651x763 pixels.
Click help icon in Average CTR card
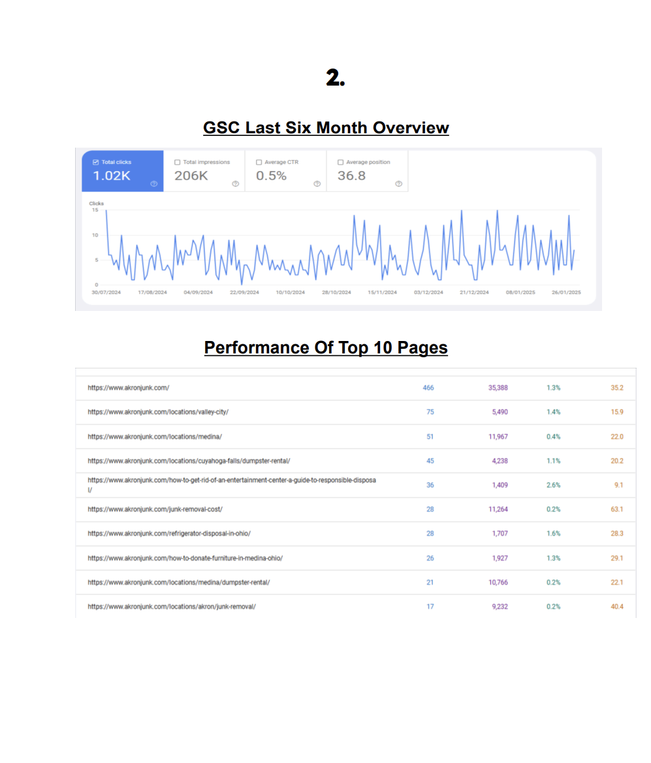317,184
